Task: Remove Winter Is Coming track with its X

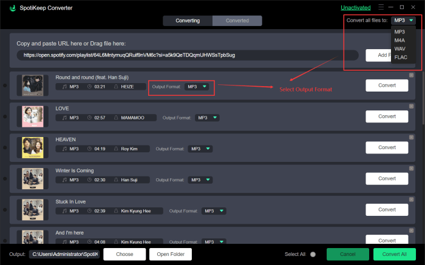Action: tap(411, 169)
